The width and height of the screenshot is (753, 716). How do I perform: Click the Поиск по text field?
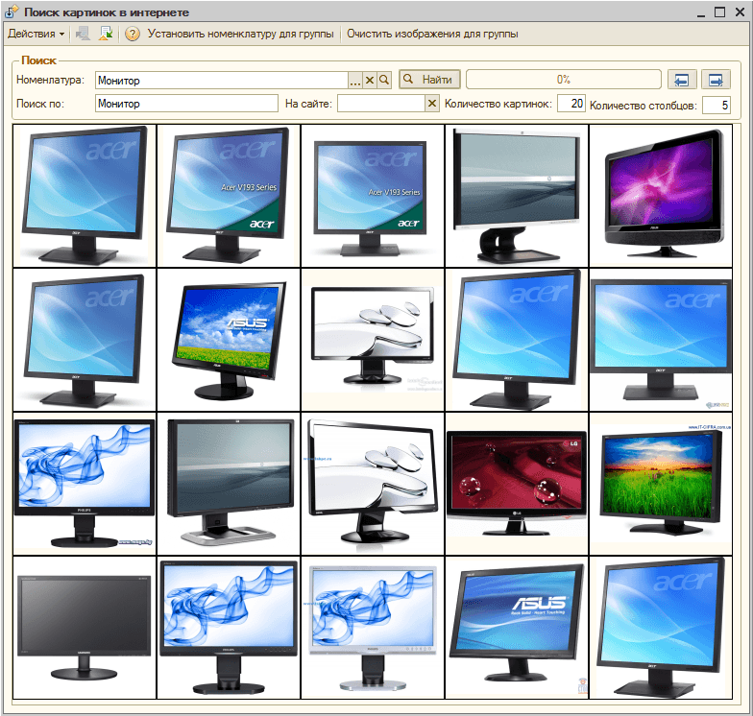[x=186, y=103]
